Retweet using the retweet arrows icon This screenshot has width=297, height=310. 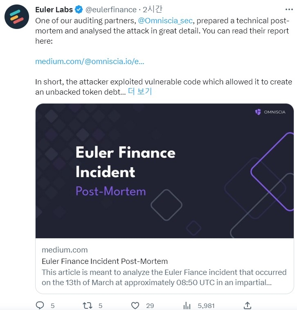(x=87, y=306)
